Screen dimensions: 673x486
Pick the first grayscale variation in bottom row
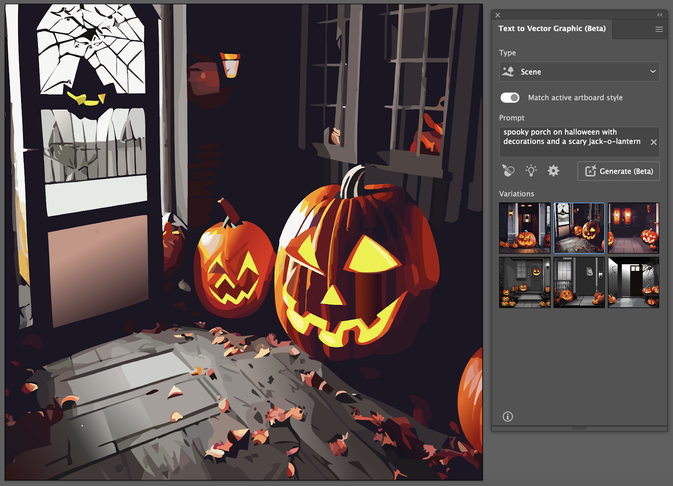pyautogui.click(x=525, y=282)
